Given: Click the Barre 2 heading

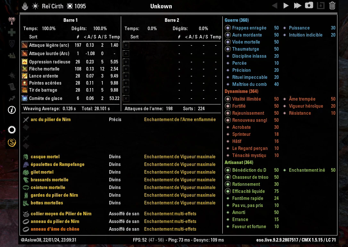Looking at the screenshot, I should [172, 20].
